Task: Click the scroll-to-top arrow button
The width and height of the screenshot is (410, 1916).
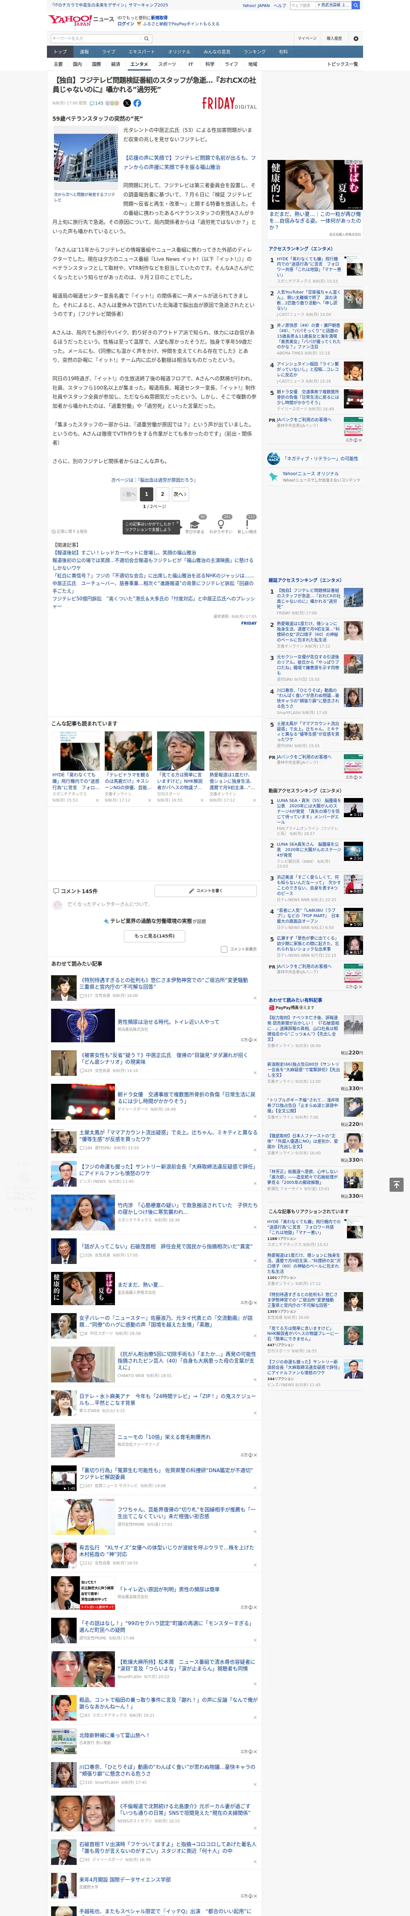Action: [x=397, y=1184]
